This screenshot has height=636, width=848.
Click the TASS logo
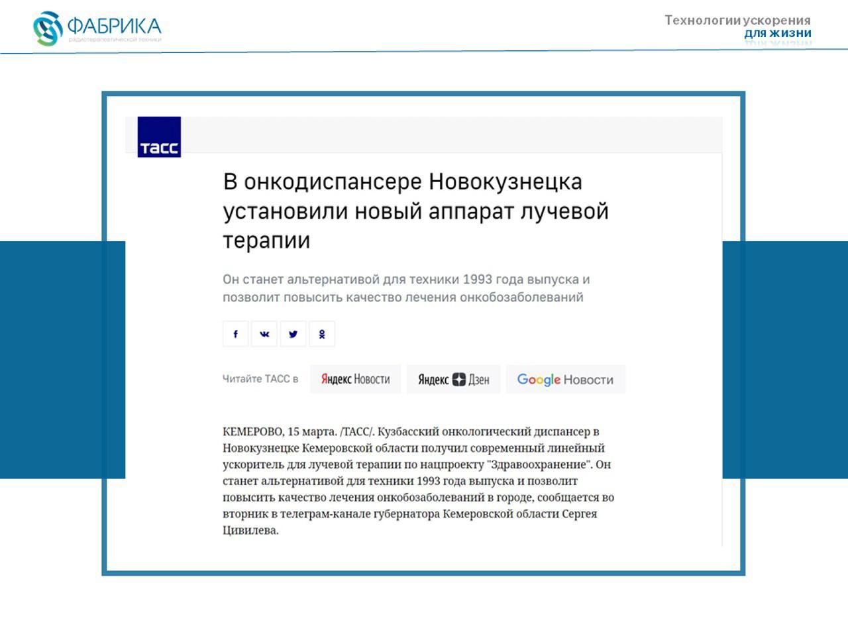pos(159,137)
